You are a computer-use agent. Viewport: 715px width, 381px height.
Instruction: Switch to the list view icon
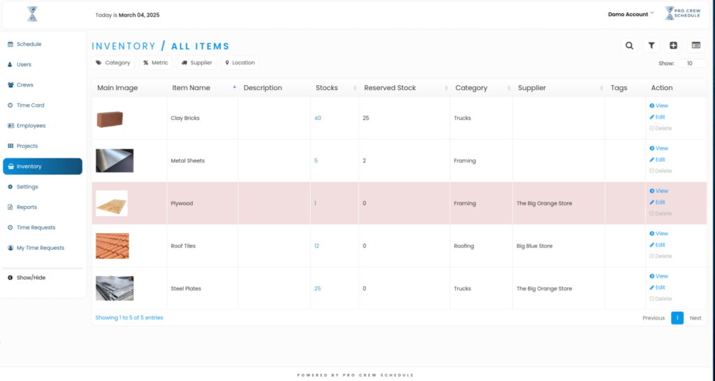(695, 45)
